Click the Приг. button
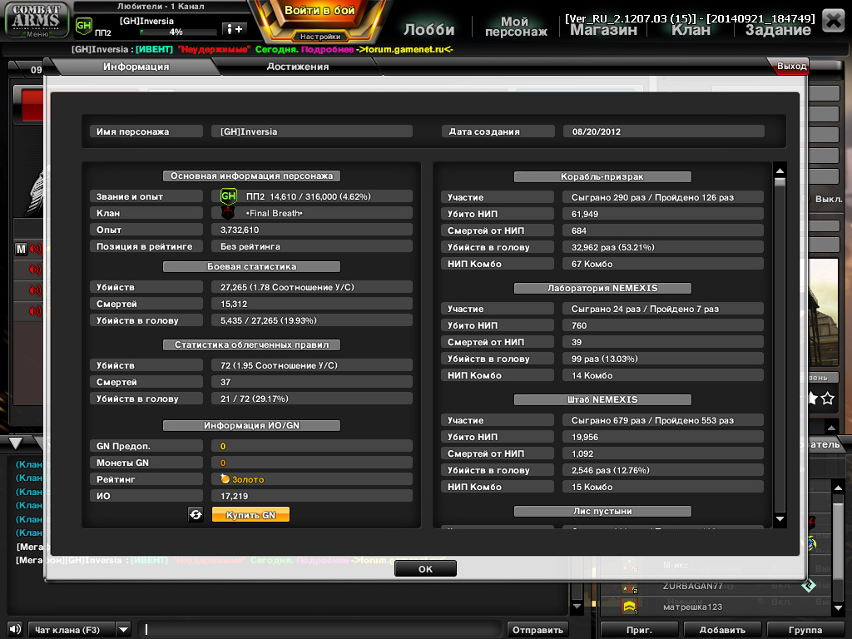The width and height of the screenshot is (852, 639). pos(639,630)
